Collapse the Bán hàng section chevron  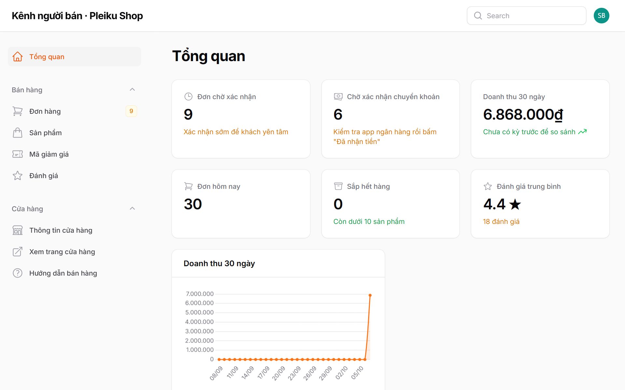132,90
